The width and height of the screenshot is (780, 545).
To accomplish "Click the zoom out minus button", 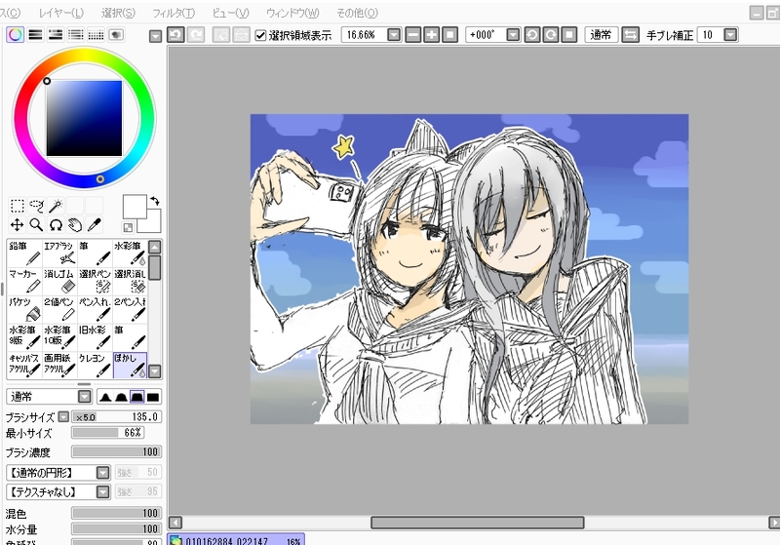I will 412,35.
